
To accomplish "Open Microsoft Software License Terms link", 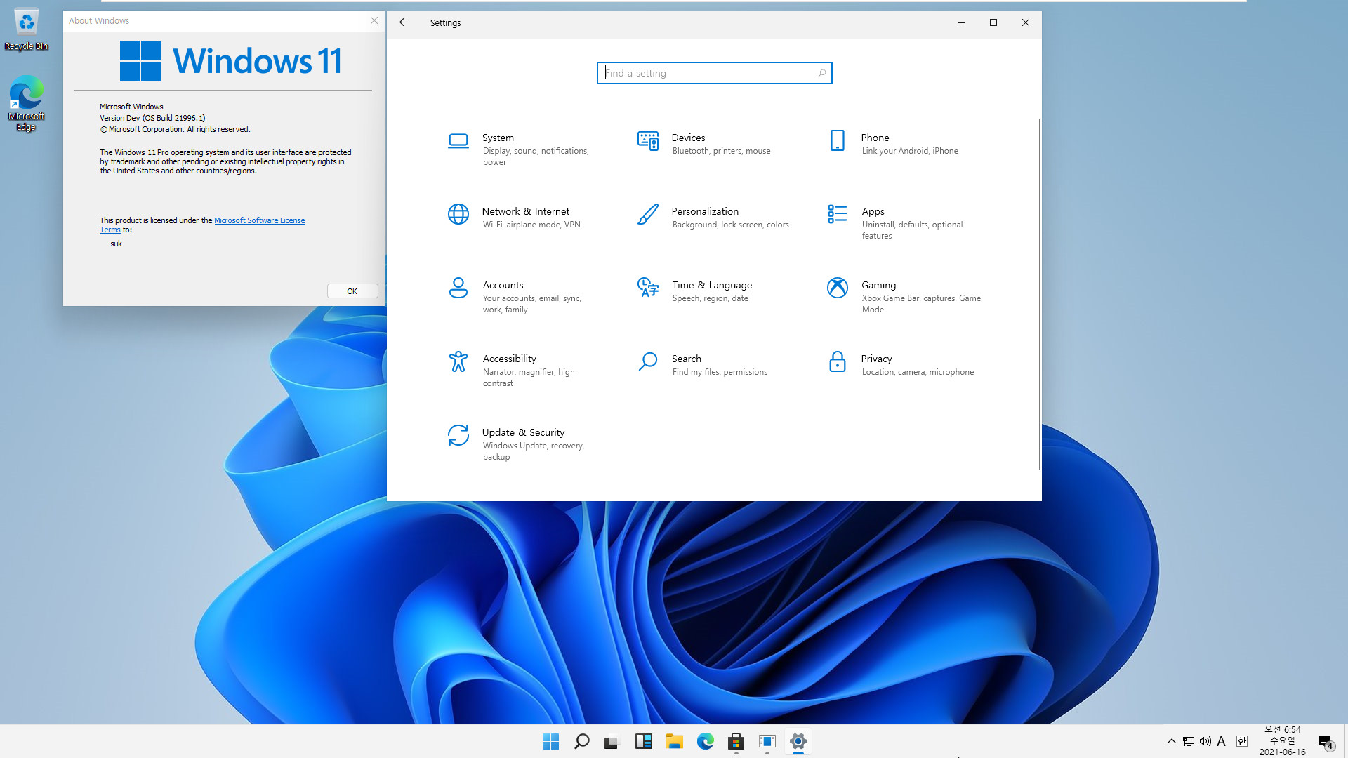I will tap(259, 220).
